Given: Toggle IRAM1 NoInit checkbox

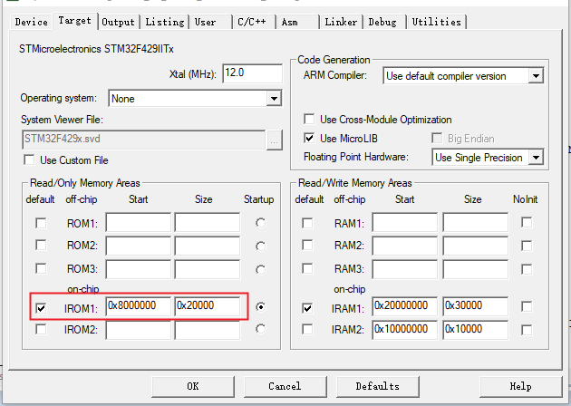Looking at the screenshot, I should point(527,306).
